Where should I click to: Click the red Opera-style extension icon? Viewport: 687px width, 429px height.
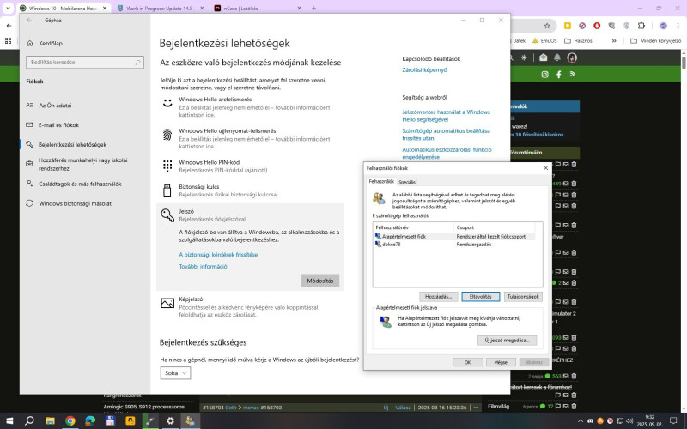coord(597,26)
